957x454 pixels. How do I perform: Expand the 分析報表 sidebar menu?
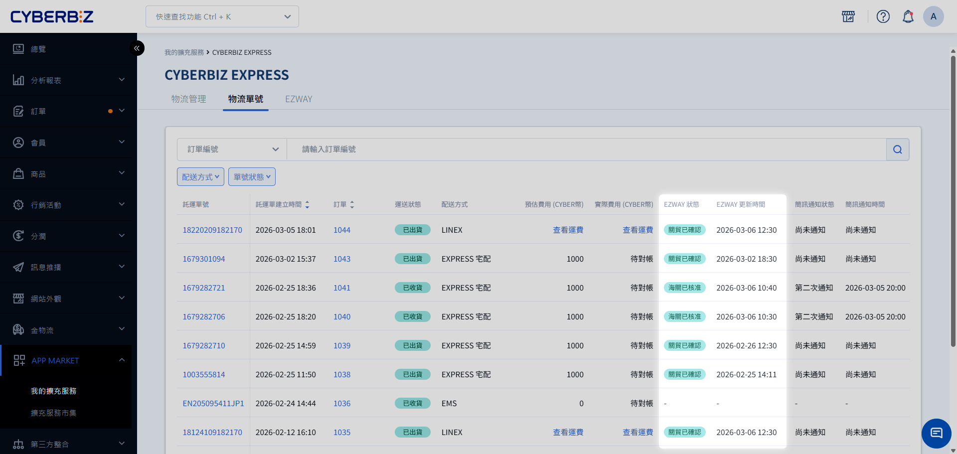[68, 80]
